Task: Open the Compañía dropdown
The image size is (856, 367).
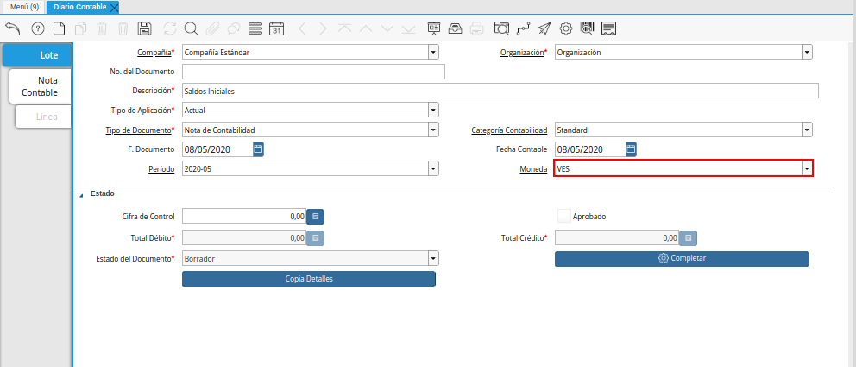Action: click(x=433, y=53)
